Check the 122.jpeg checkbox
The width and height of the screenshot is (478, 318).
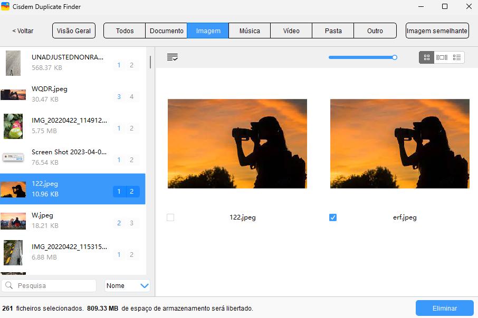tap(170, 217)
